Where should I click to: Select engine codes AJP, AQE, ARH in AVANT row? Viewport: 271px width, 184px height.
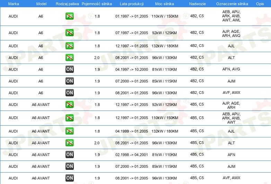pyautogui.click(x=231, y=105)
